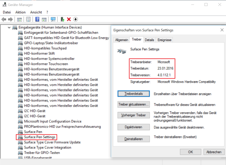Click the Treiberdetails button
Screen dimensions: 226x165
click(x=134, y=94)
